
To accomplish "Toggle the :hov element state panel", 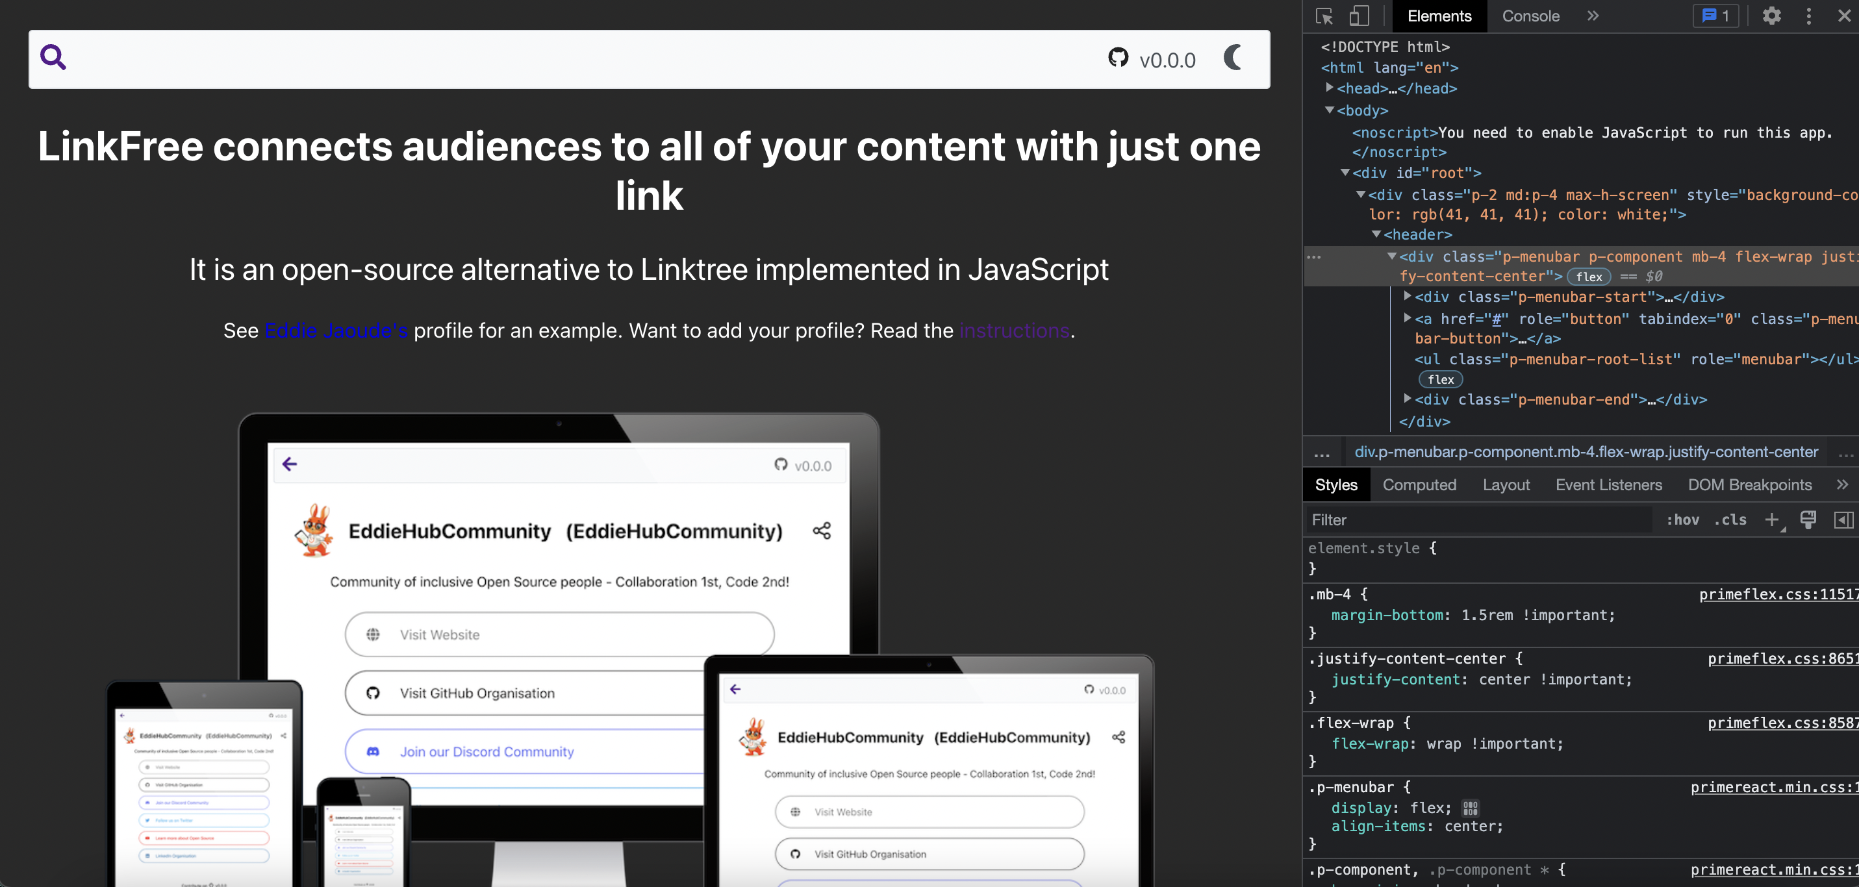I will click(x=1682, y=519).
